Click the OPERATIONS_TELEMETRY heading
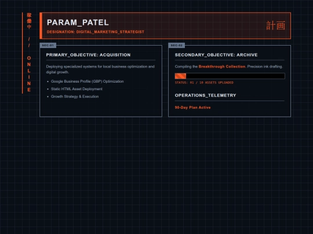313x234 pixels. point(205,95)
